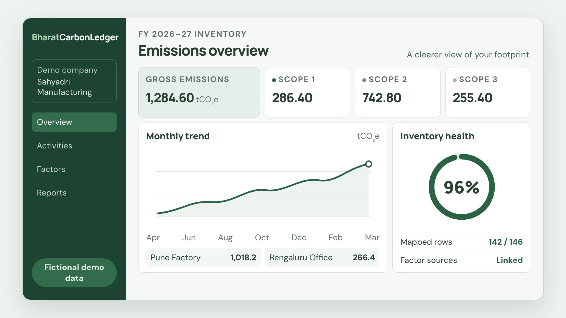Click the FY 2026–27 INVENTORY label
The width and height of the screenshot is (566, 318).
point(192,34)
